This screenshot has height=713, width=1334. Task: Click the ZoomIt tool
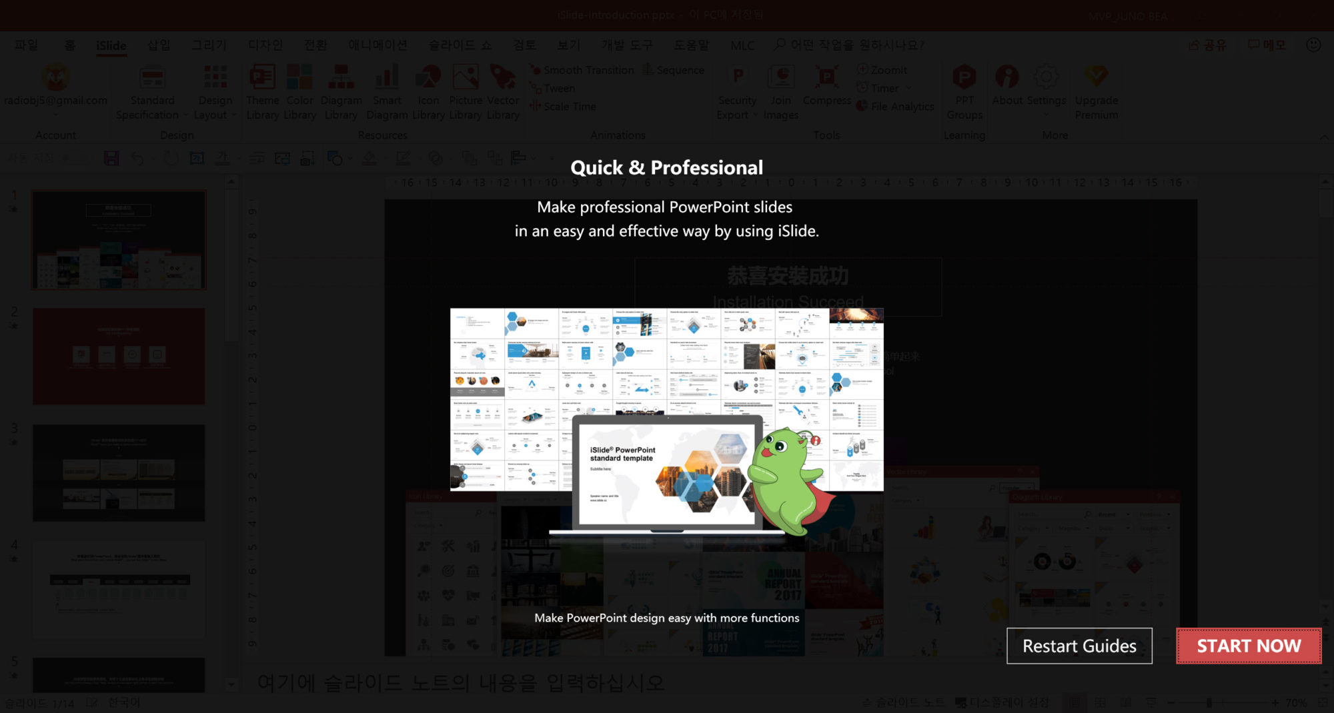(x=882, y=70)
